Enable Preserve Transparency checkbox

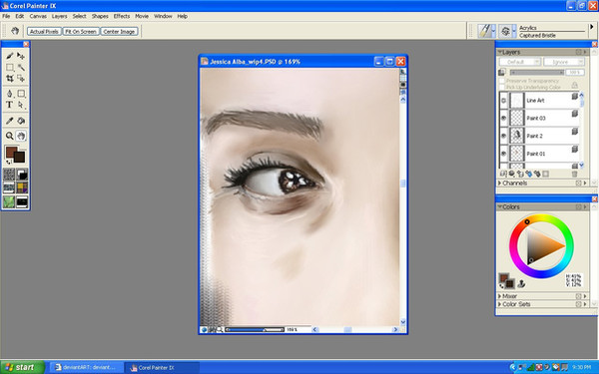[502, 81]
